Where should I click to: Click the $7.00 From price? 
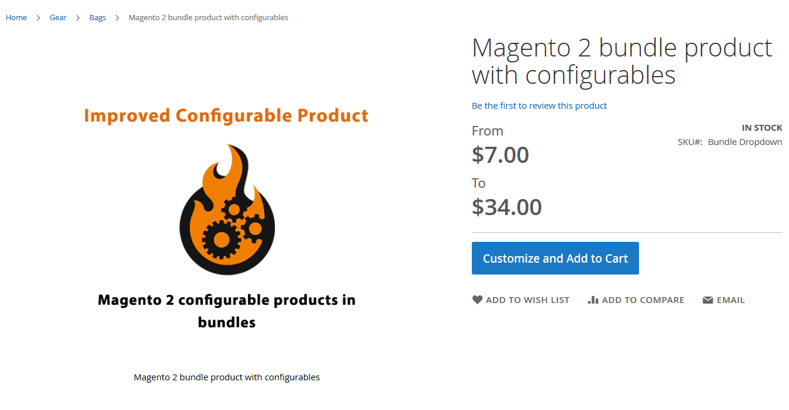pos(500,155)
